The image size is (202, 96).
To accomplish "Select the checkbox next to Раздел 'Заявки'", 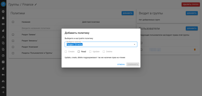I will click(x=13, y=35).
